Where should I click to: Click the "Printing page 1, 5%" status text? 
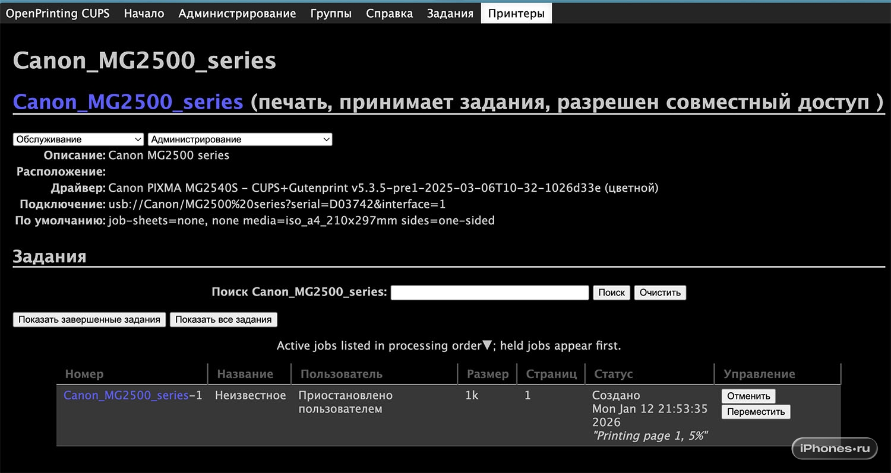tap(650, 436)
